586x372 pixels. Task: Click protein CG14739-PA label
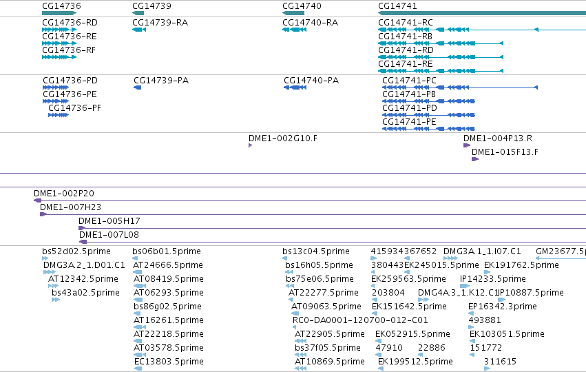pyautogui.click(x=161, y=81)
